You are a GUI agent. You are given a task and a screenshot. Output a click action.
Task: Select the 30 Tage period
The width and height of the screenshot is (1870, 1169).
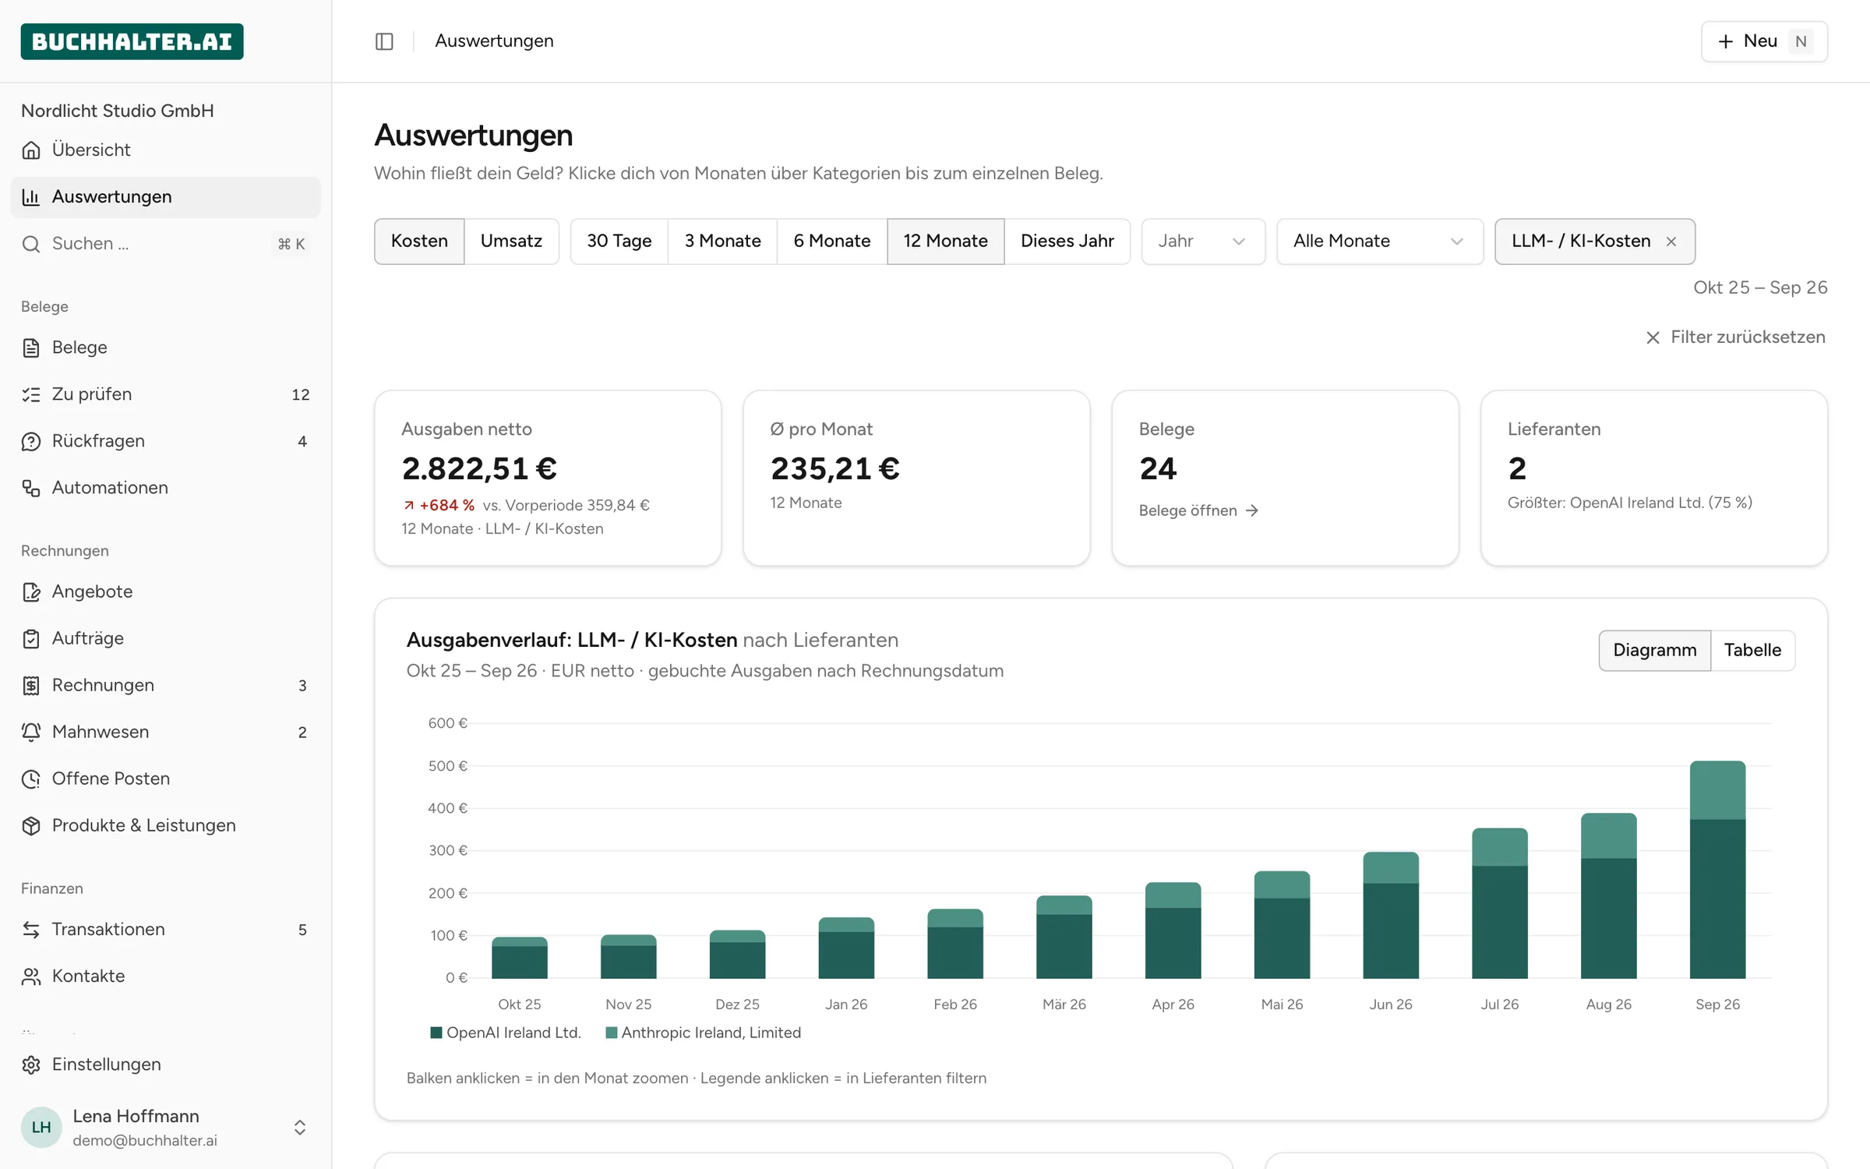coord(619,242)
